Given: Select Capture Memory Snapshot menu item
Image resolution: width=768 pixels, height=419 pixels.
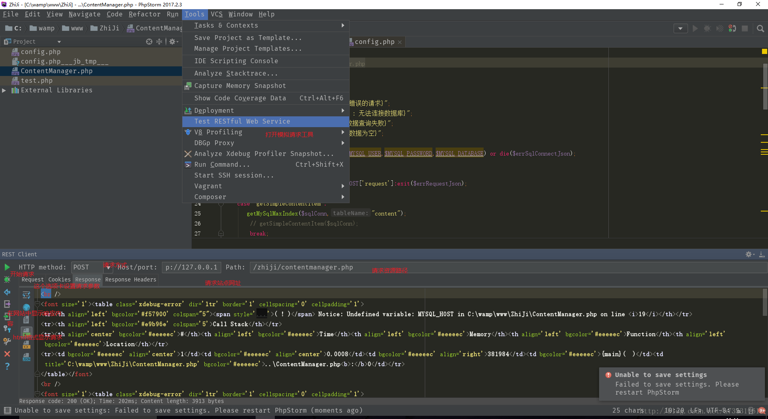Looking at the screenshot, I should pyautogui.click(x=266, y=86).
